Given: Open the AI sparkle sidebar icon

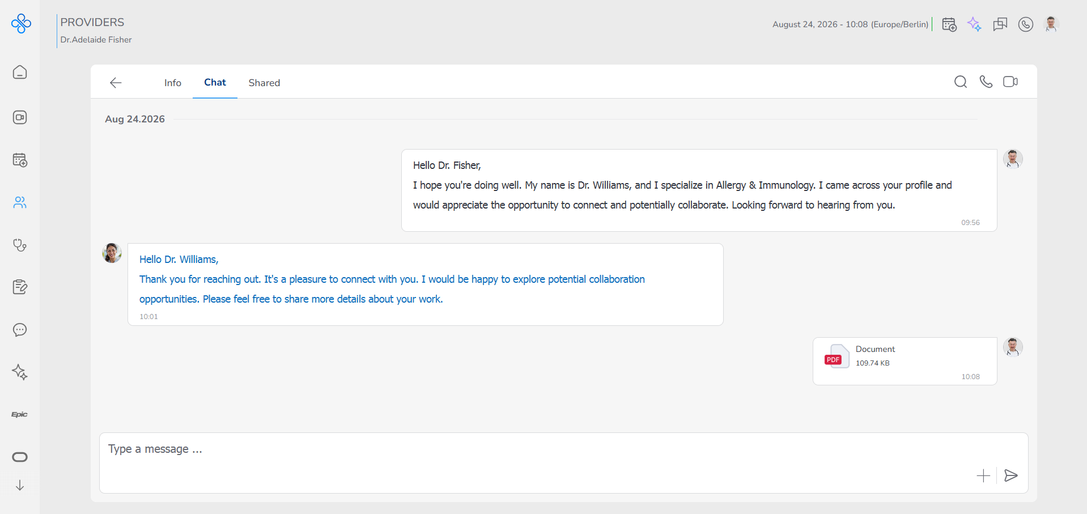Looking at the screenshot, I should click(x=20, y=372).
